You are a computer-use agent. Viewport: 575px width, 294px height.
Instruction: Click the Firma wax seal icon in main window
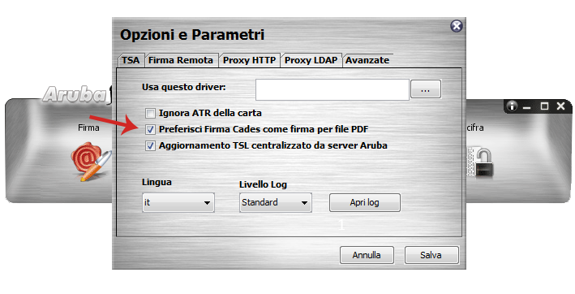click(x=92, y=162)
